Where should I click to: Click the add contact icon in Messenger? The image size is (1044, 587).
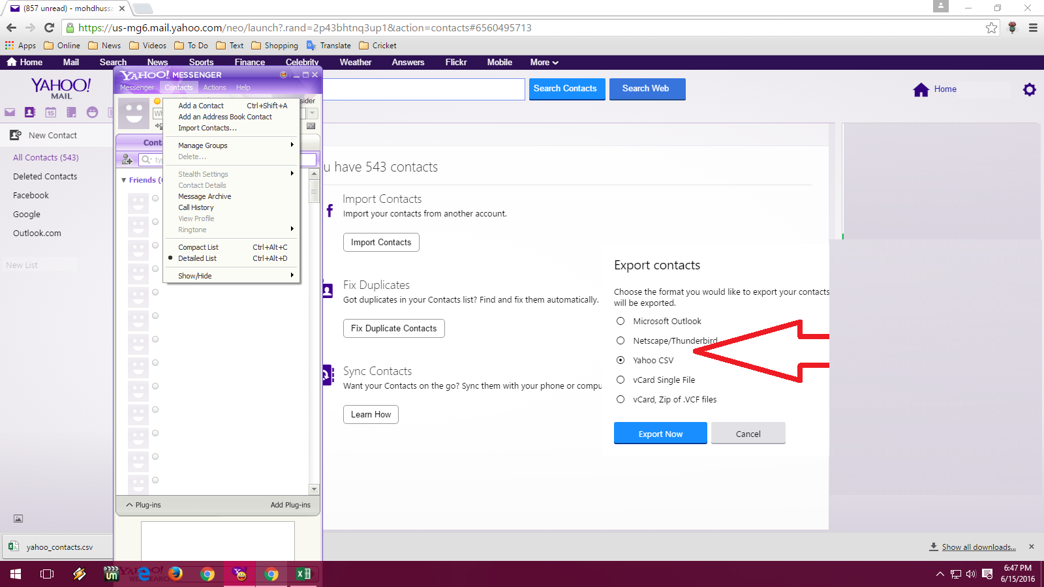(x=127, y=159)
